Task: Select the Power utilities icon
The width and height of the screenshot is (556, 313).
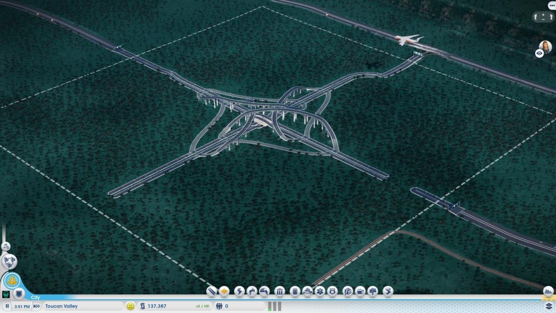Action: coord(240,291)
